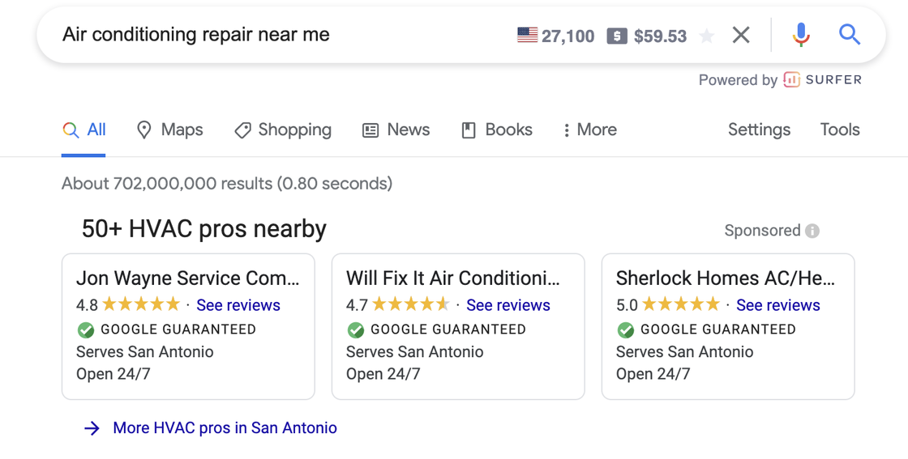This screenshot has height=459, width=908.
Task: Open the Settings menu
Action: click(x=759, y=130)
